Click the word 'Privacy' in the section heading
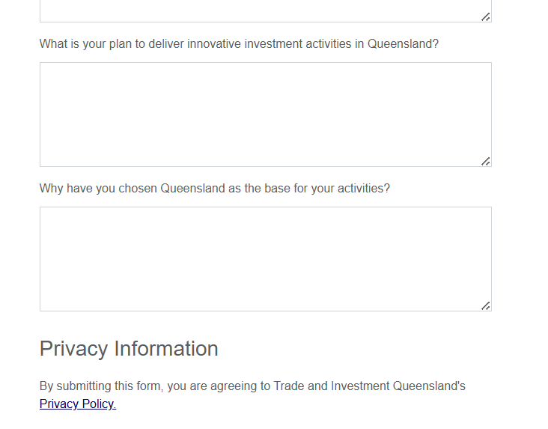Screen dimensions: 548x429 tap(73, 349)
